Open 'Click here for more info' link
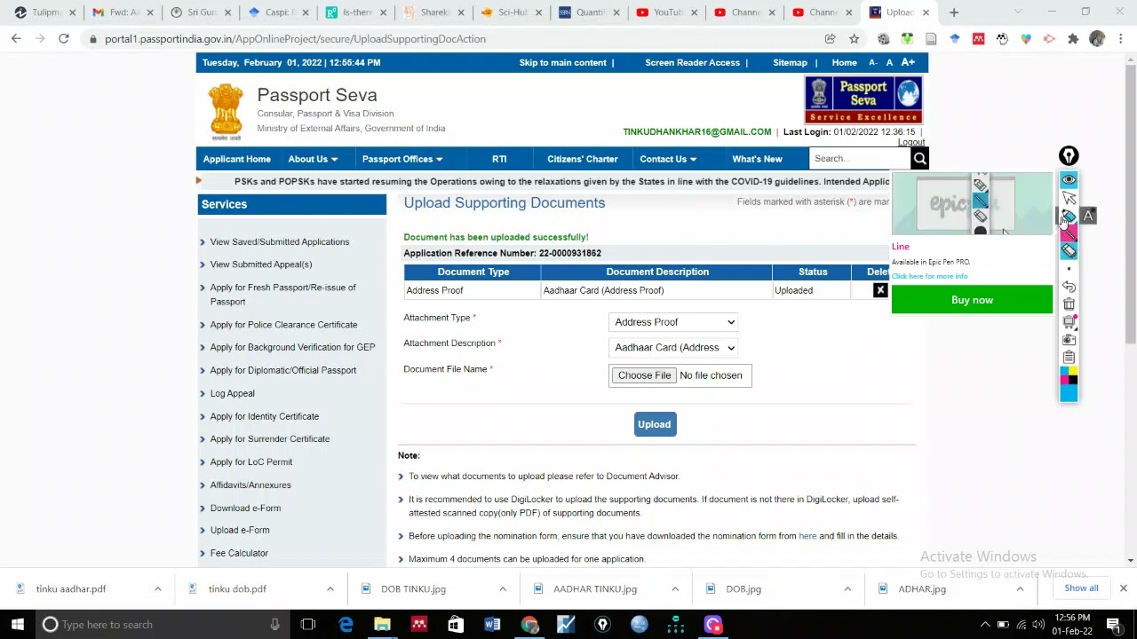The height and width of the screenshot is (639, 1137). pyautogui.click(x=929, y=276)
